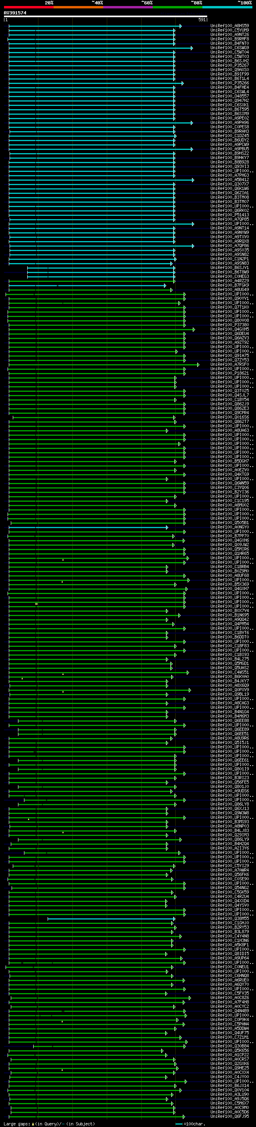Click the UniRef100_Q307X7 entry
Image resolution: width=256 pixels, height=1127 pixels.
pyautogui.click(x=230, y=184)
